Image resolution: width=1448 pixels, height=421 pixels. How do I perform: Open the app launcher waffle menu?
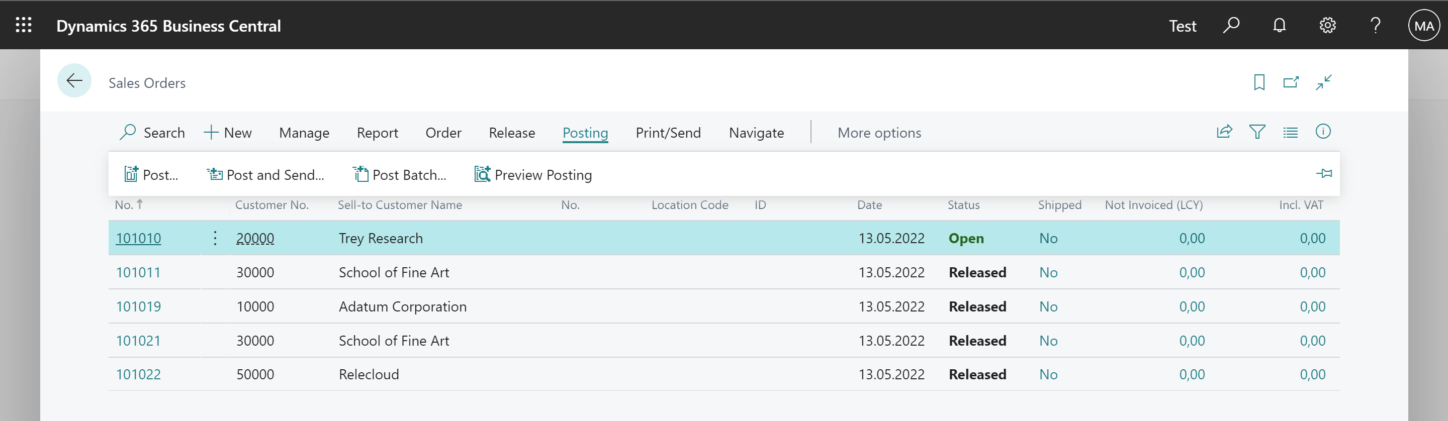[24, 25]
